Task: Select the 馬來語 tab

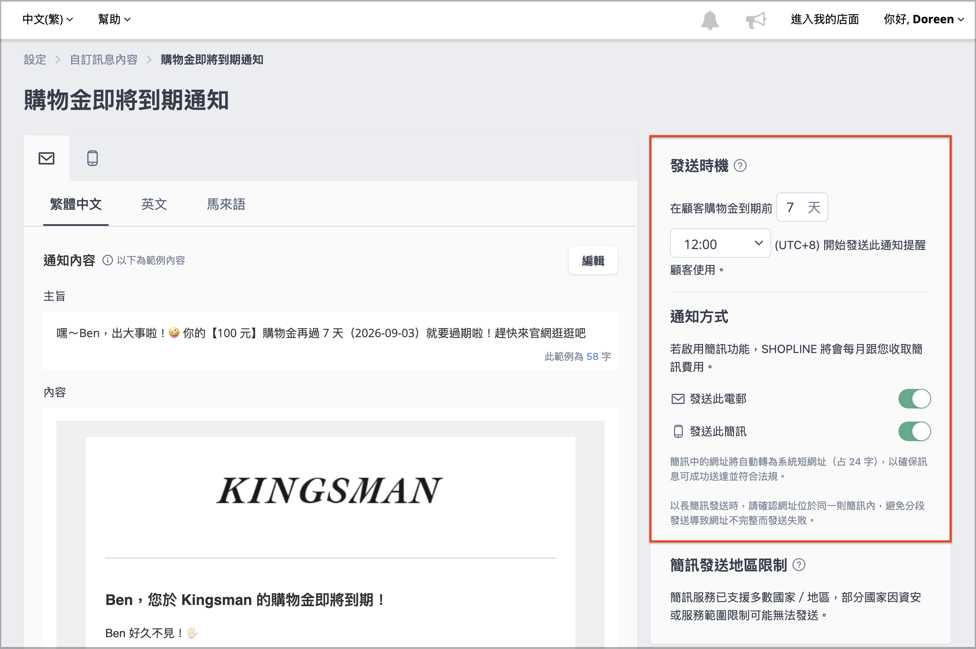Action: (226, 205)
